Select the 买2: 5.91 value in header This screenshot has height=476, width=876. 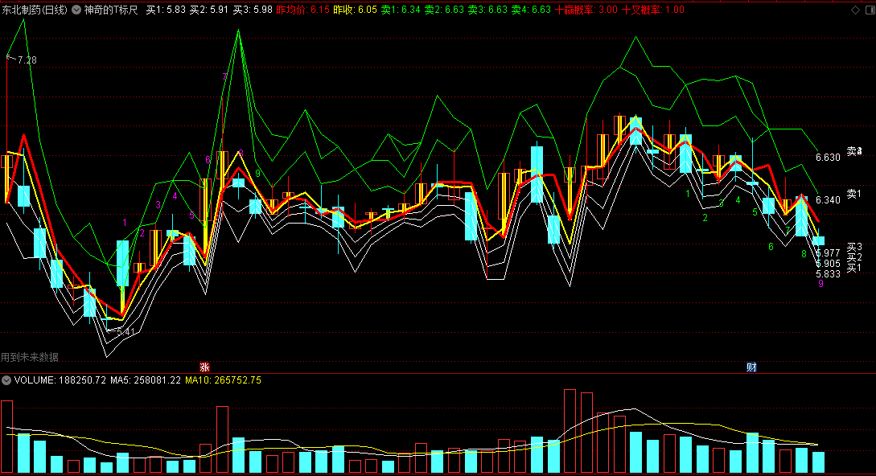[x=209, y=10]
